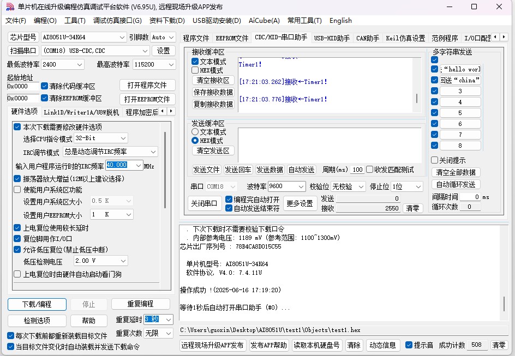The width and height of the screenshot is (515, 356).
Task: Click the 自动循环发送 button
Action: 456,184
